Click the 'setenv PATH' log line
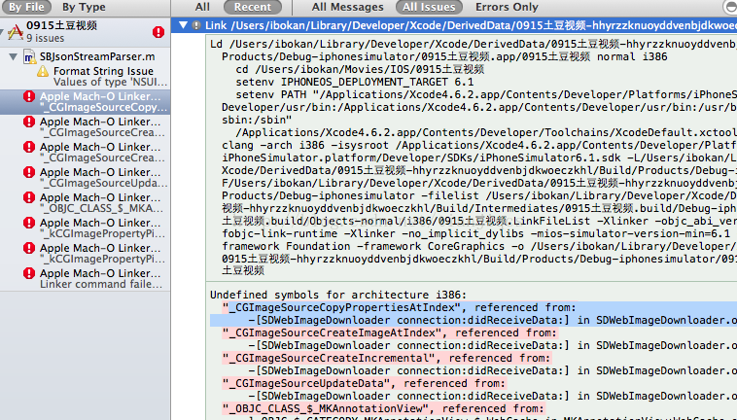The height and width of the screenshot is (420, 737). click(486, 95)
